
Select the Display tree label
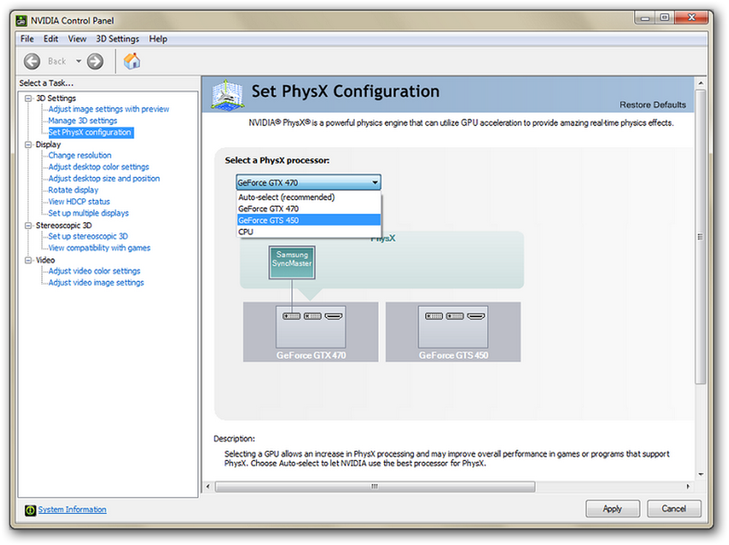point(48,145)
